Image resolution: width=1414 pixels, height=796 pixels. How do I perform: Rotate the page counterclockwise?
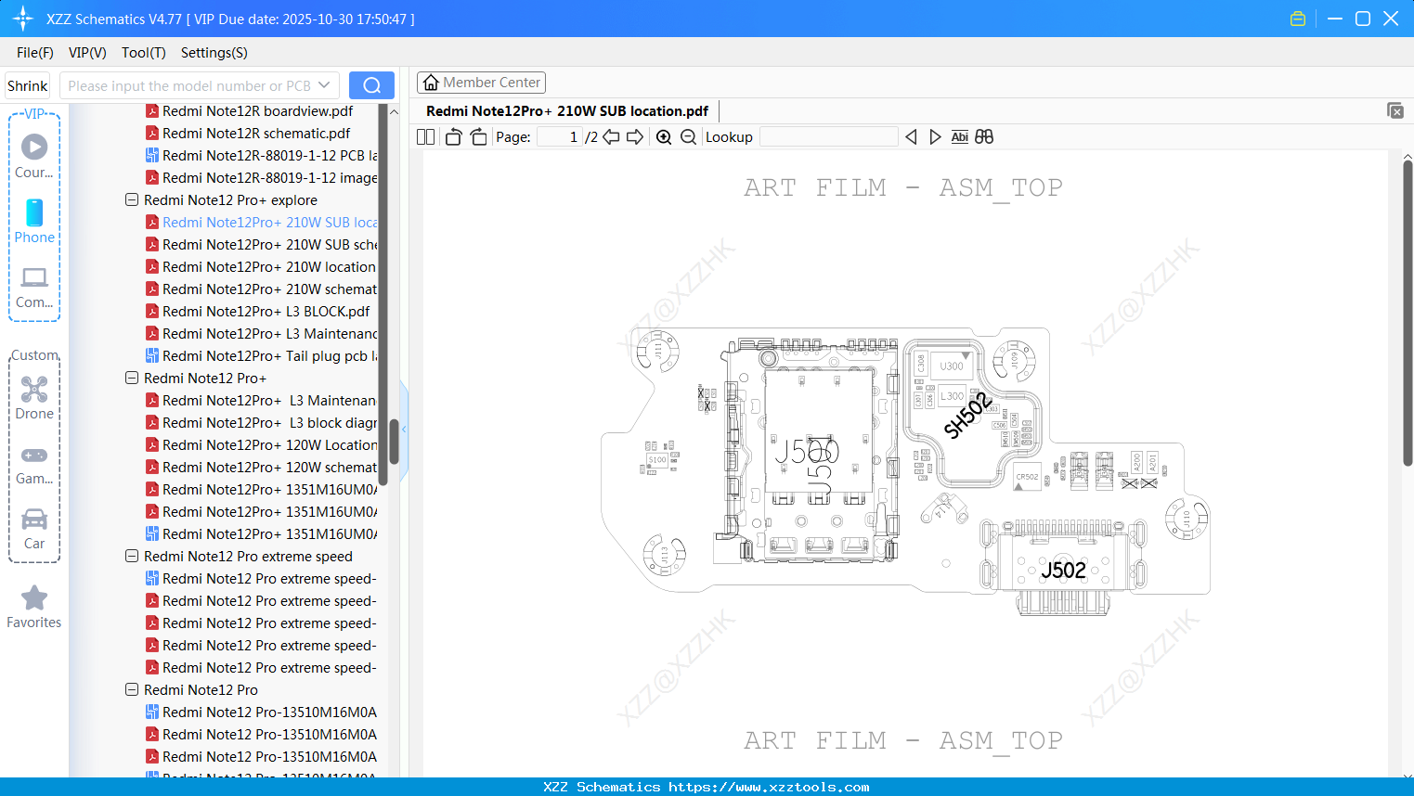coord(453,137)
